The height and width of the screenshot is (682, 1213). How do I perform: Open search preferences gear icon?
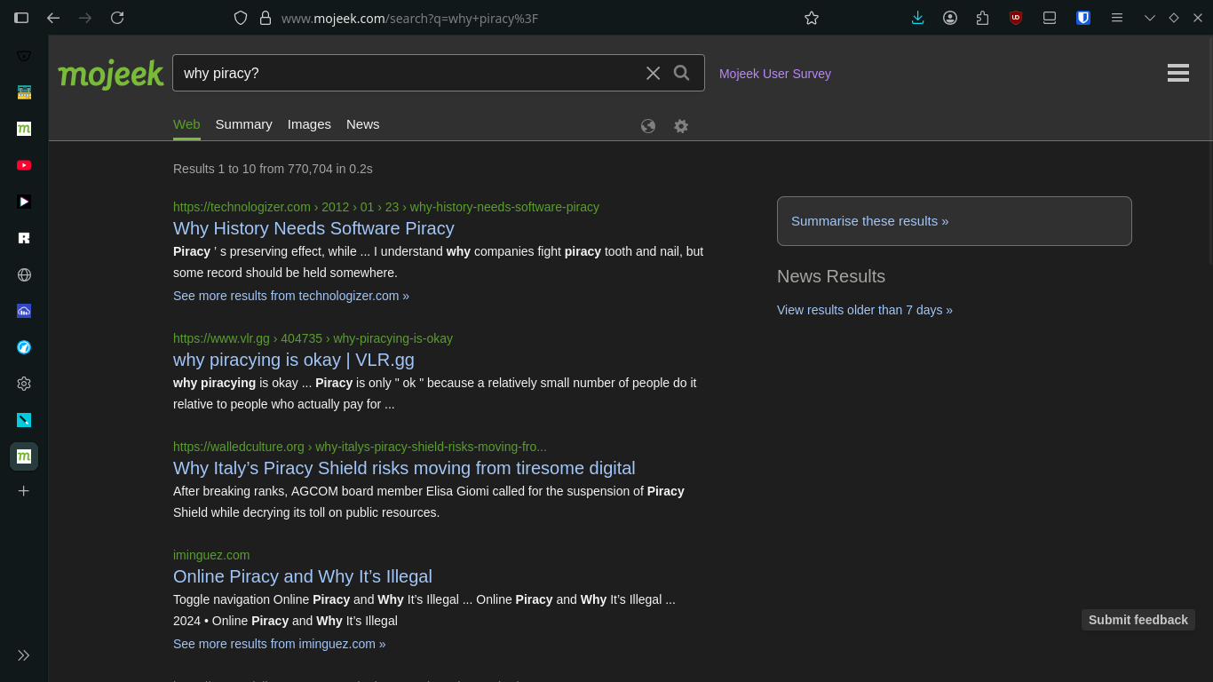[x=681, y=126]
